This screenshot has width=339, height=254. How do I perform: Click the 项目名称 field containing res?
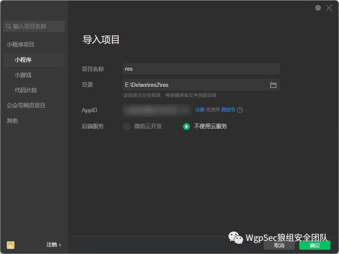[x=201, y=69]
